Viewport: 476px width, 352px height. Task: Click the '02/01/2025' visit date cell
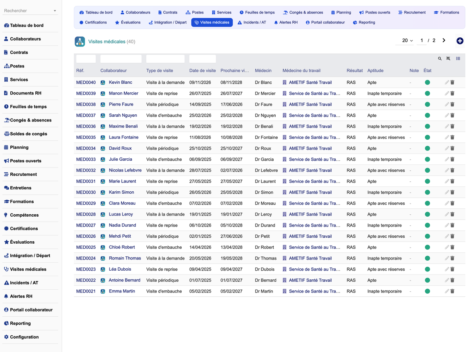pyautogui.click(x=200, y=236)
